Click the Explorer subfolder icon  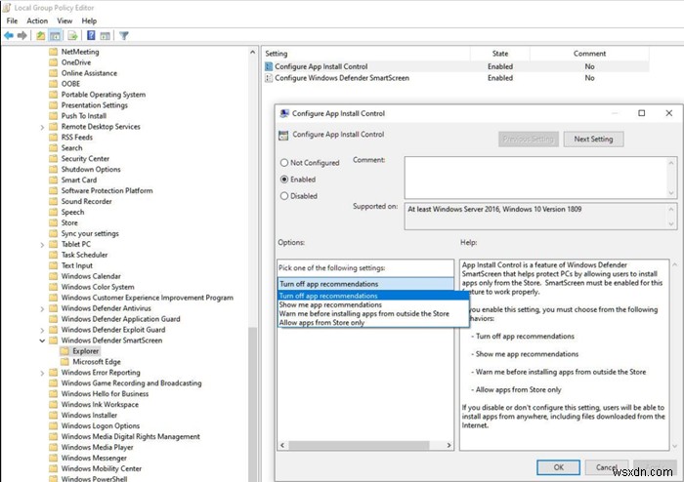tap(64, 351)
